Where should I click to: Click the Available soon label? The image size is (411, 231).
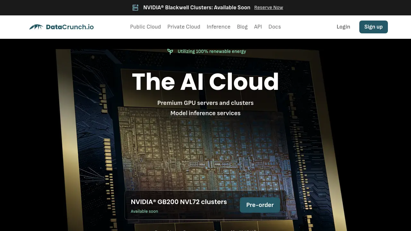coord(144,211)
